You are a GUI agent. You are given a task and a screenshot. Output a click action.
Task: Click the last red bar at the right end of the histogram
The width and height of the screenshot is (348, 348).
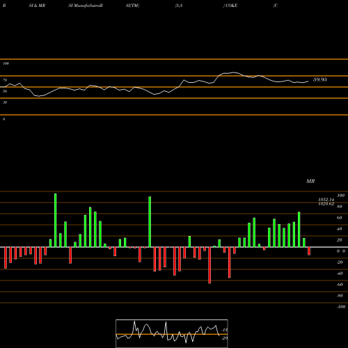pos(309,251)
